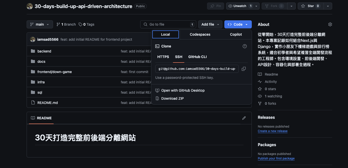348x168 pixels.
Task: Open the backend folder
Action: click(44, 51)
